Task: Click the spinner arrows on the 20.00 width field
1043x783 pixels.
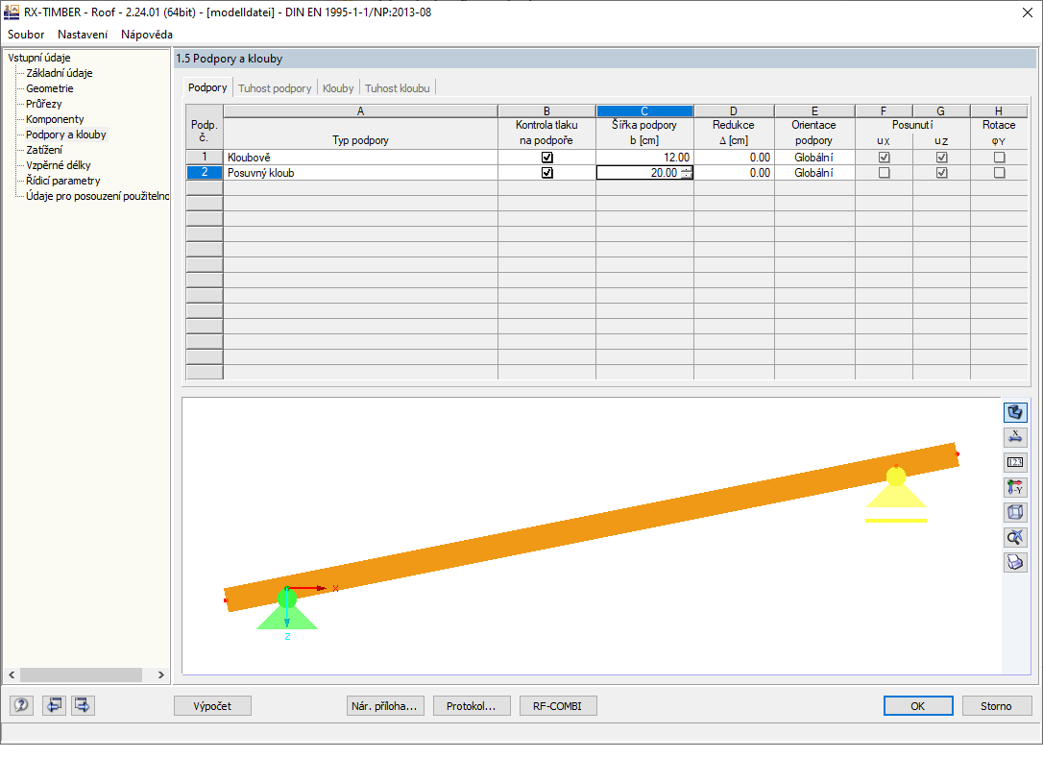Action: 687,173
